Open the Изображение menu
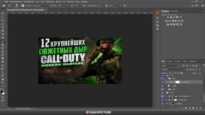The image size is (205, 115). (x=29, y=2)
